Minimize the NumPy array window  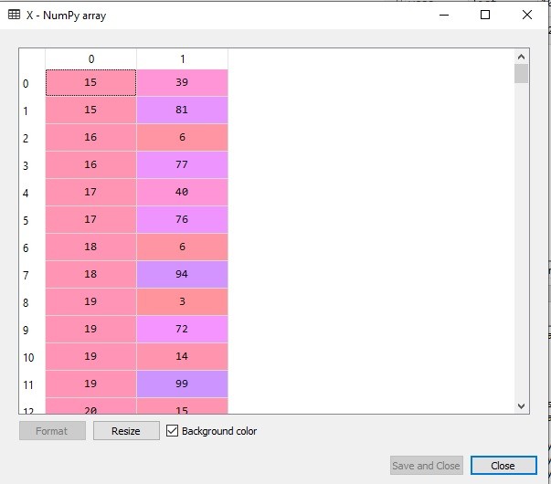443,16
